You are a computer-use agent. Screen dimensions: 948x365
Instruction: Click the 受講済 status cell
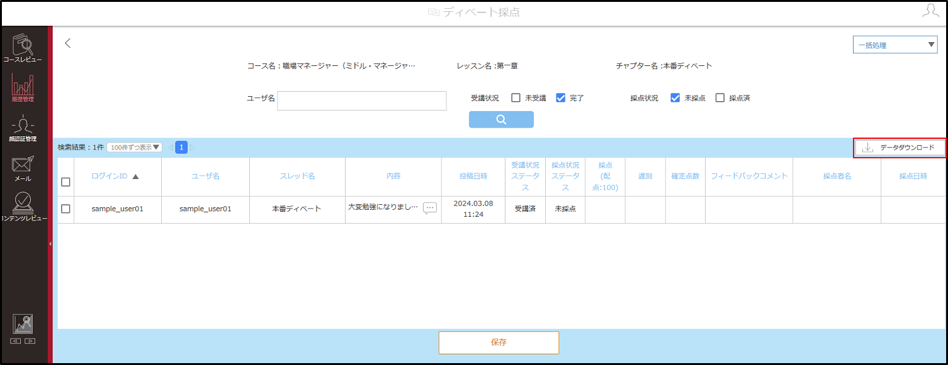click(525, 209)
